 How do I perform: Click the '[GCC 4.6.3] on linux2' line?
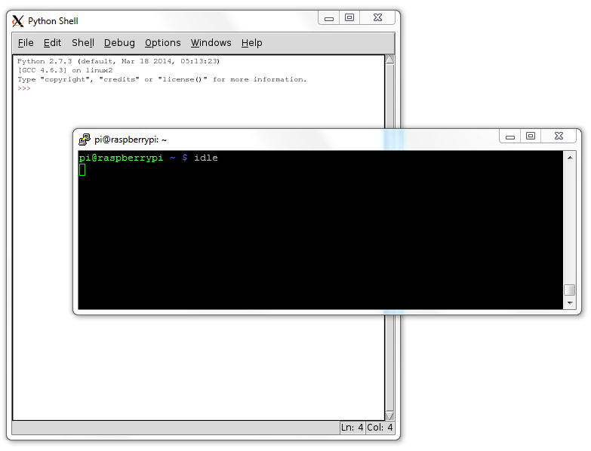65,70
